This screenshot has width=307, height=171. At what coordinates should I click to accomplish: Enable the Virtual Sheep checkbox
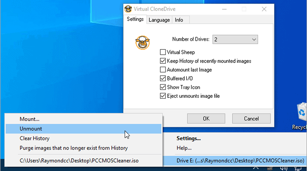(x=163, y=52)
